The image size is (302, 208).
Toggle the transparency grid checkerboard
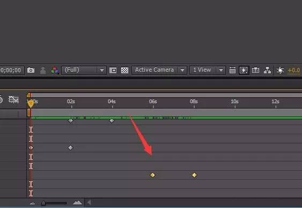click(124, 70)
